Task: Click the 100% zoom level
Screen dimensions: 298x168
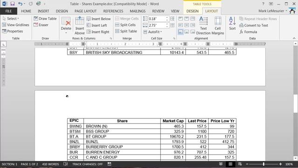Action: (289, 164)
